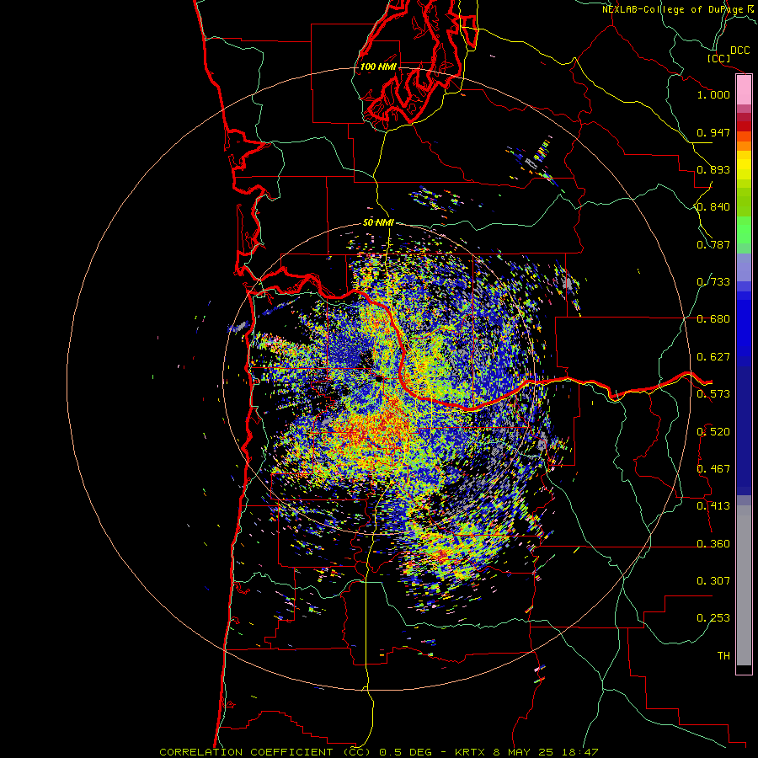Click the 0.253 color scale value
758x758 pixels.
713,618
